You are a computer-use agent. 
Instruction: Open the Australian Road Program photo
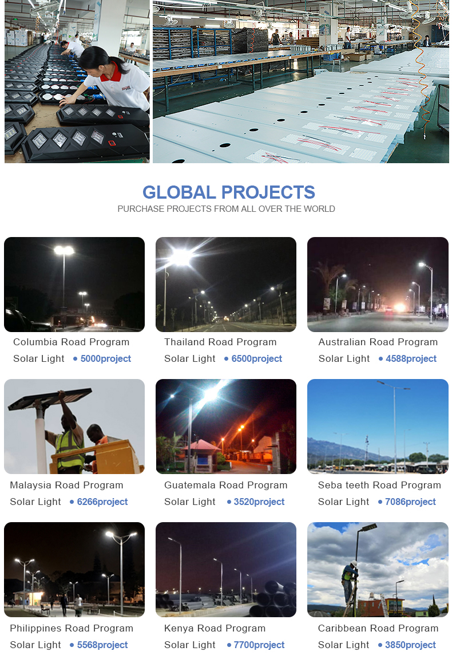[378, 285]
